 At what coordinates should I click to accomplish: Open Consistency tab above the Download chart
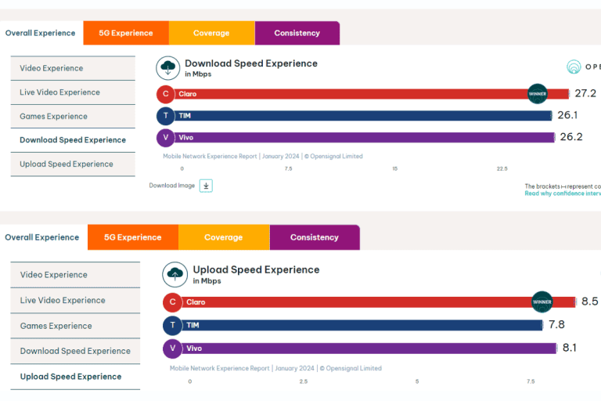tap(297, 33)
